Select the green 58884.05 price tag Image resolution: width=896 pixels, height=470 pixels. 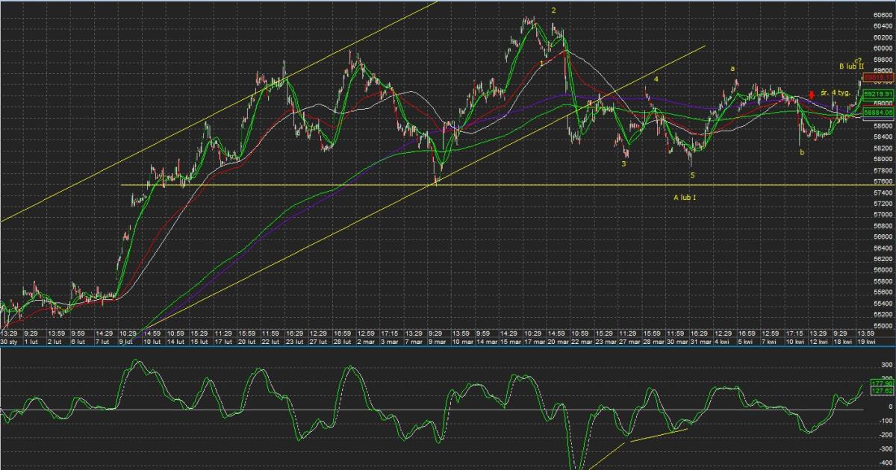click(x=874, y=112)
